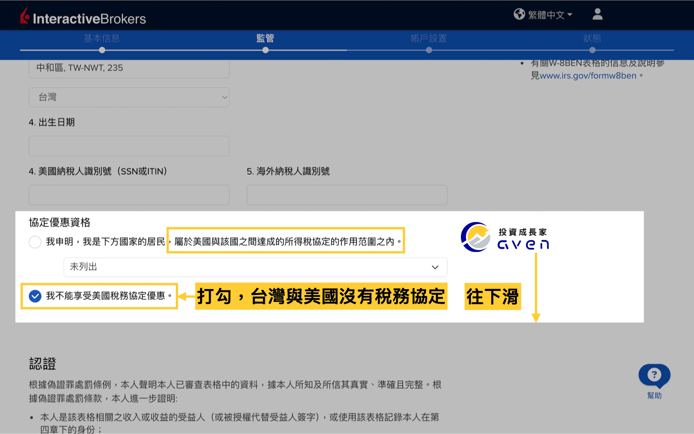Click the 出生日期 input field

point(129,146)
